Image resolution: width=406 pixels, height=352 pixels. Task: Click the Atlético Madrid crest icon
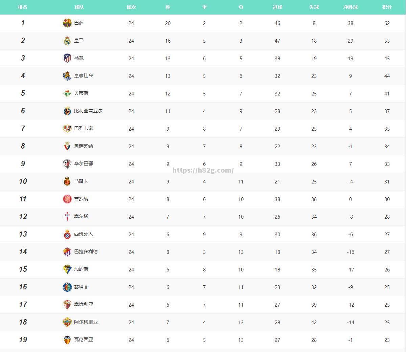click(x=67, y=58)
